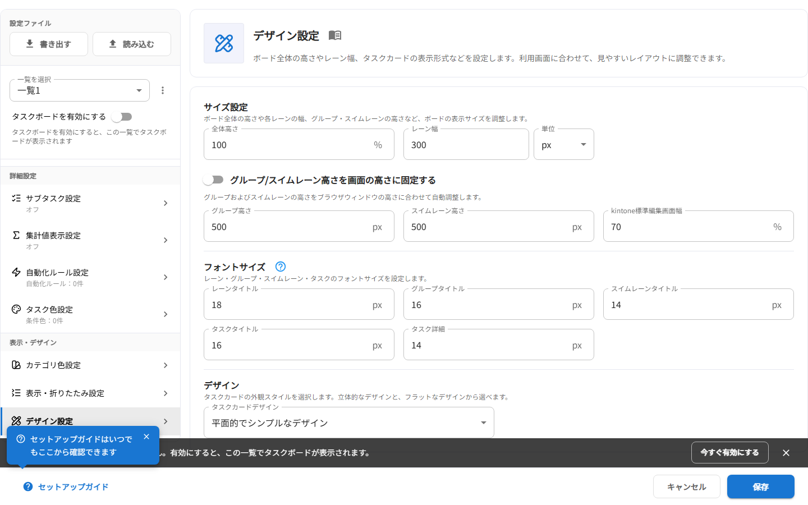Click the タスク詳細 font size field

point(499,345)
